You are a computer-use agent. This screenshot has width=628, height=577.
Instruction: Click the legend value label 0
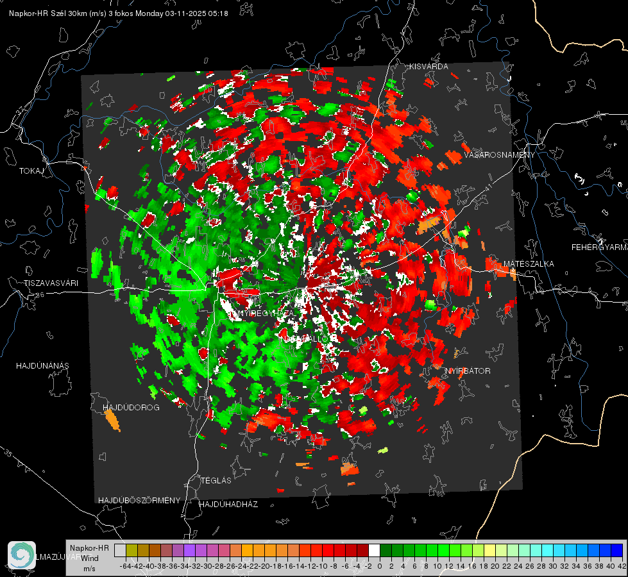click(x=380, y=566)
